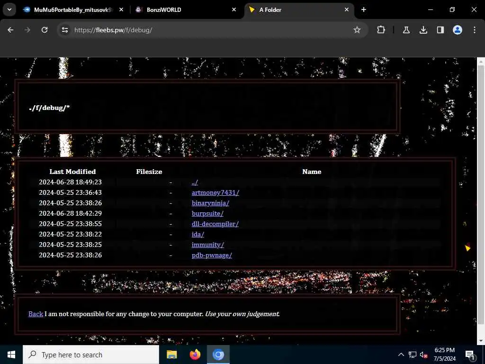Click date 2024-05-25 23:36:43
Screen dimensions: 485x364
[x=70, y=192]
